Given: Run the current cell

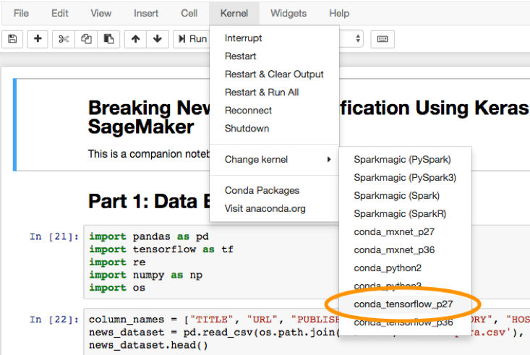Looking at the screenshot, I should click(192, 39).
